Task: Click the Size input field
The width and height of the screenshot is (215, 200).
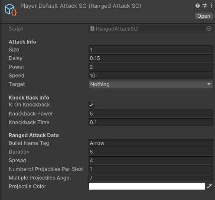Action: pos(151,50)
